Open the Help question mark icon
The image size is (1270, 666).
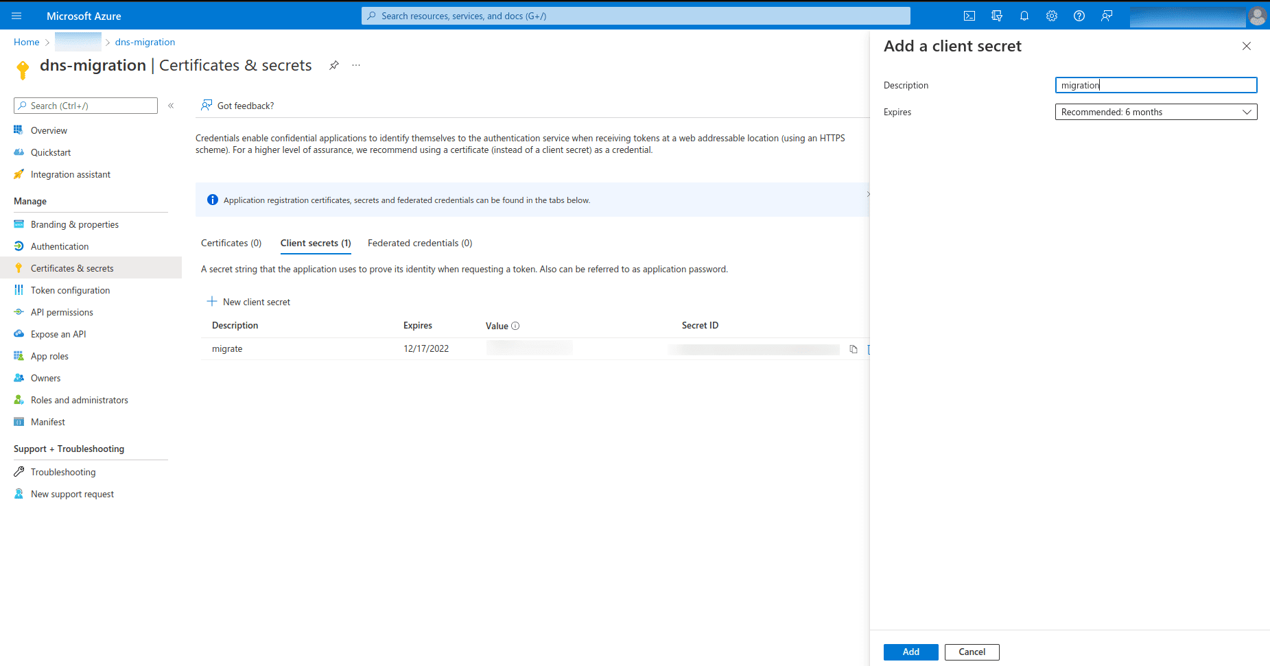click(1079, 16)
